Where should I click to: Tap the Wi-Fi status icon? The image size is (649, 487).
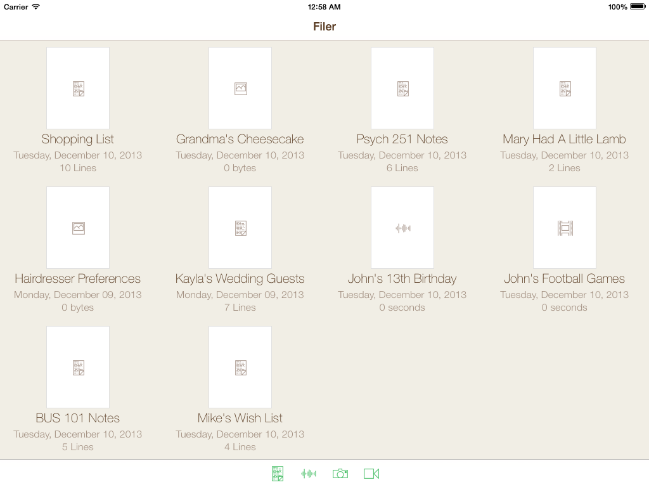(36, 6)
